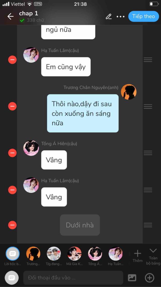Expand Toàn bộ bảng character panel

click(x=153, y=257)
